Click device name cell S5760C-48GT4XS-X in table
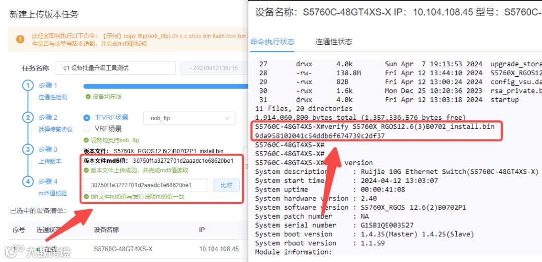The height and width of the screenshot is (262, 542). tap(123, 249)
